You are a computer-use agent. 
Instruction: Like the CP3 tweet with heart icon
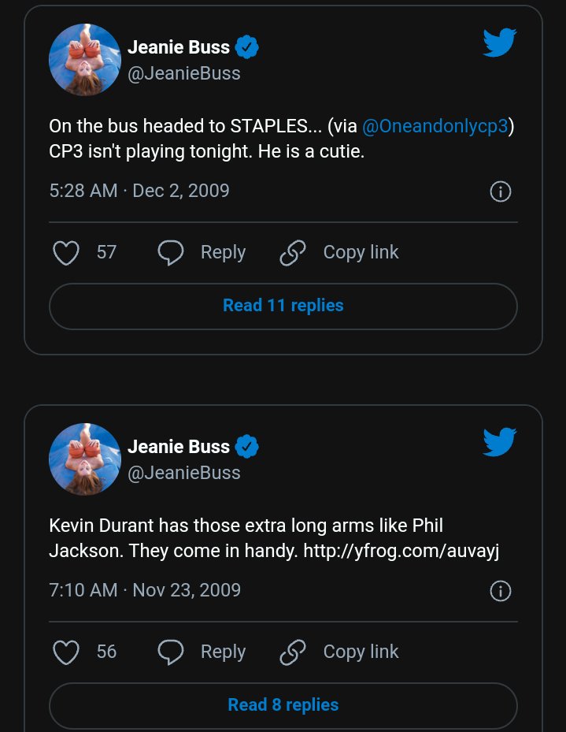coord(66,253)
